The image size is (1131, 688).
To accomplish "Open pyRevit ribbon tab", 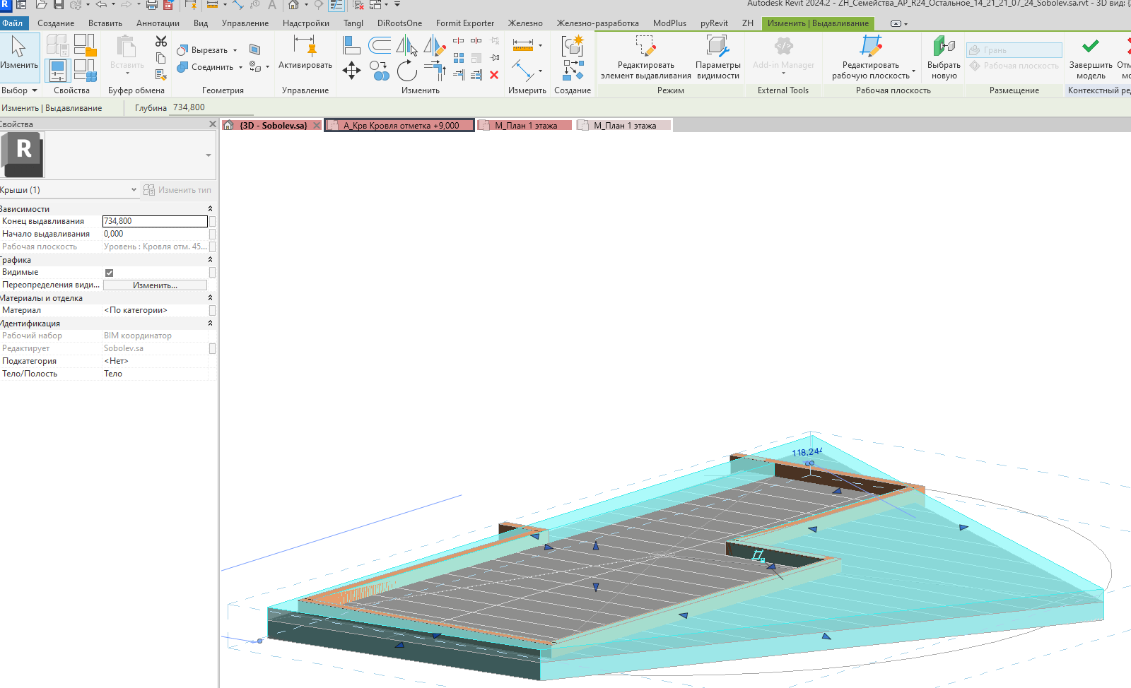I will [x=714, y=23].
